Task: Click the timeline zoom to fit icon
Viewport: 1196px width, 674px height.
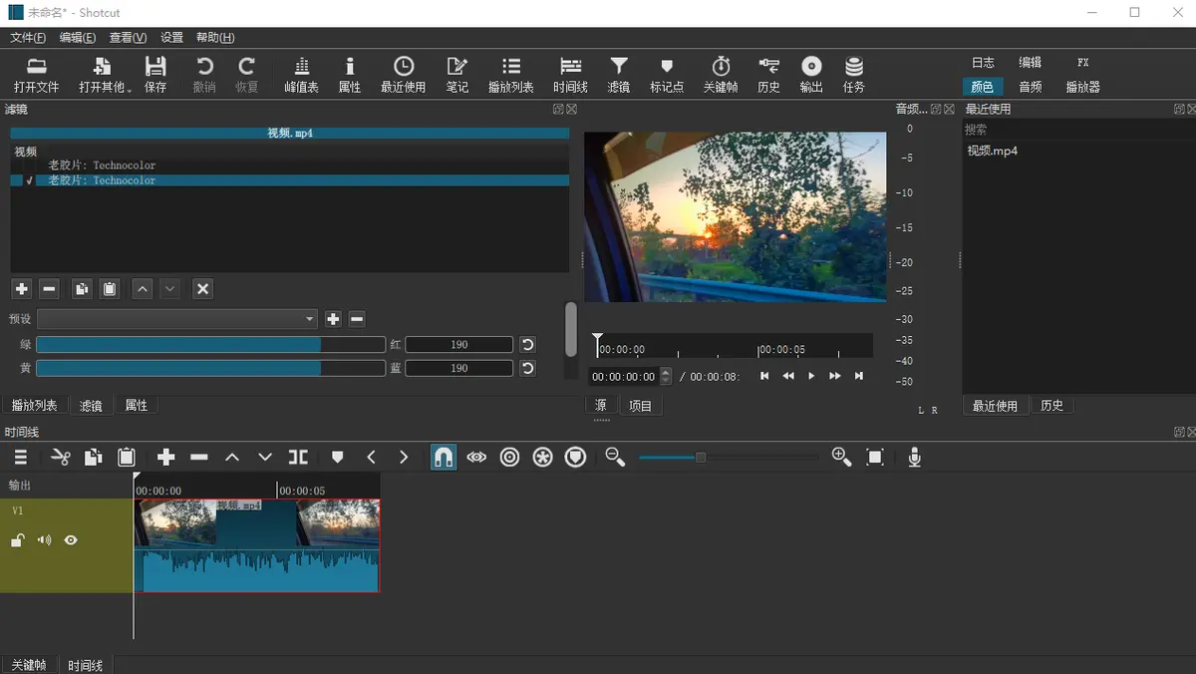Action: click(875, 457)
